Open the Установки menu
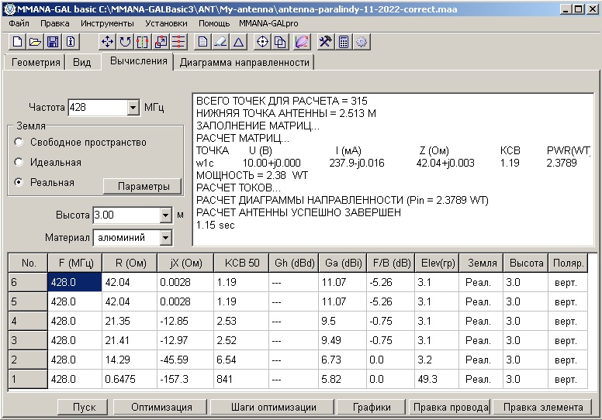Viewport: 602px width, 420px height. coord(166,23)
